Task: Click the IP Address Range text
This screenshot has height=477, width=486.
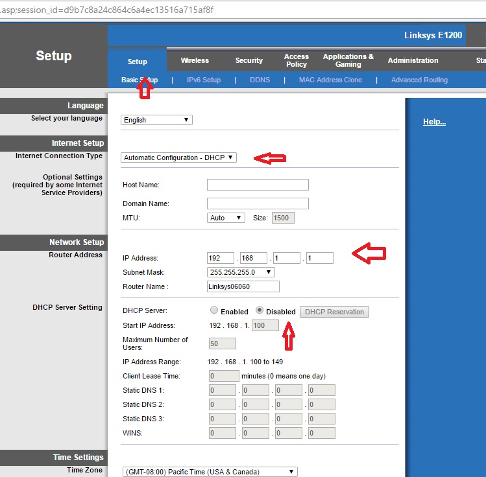Action: point(245,362)
